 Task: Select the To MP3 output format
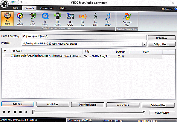7,19
